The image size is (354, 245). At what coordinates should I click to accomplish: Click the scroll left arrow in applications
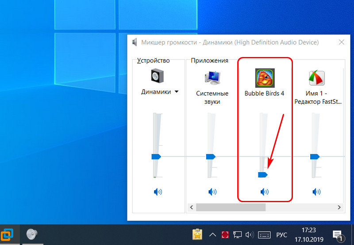(x=192, y=207)
